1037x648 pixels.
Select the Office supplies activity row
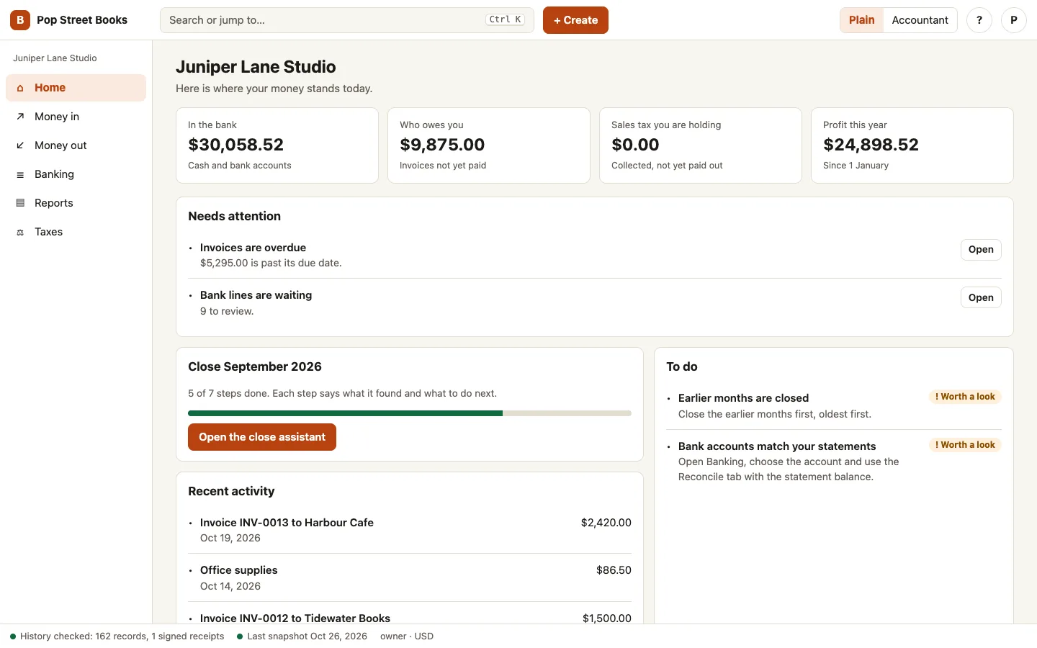pos(410,577)
